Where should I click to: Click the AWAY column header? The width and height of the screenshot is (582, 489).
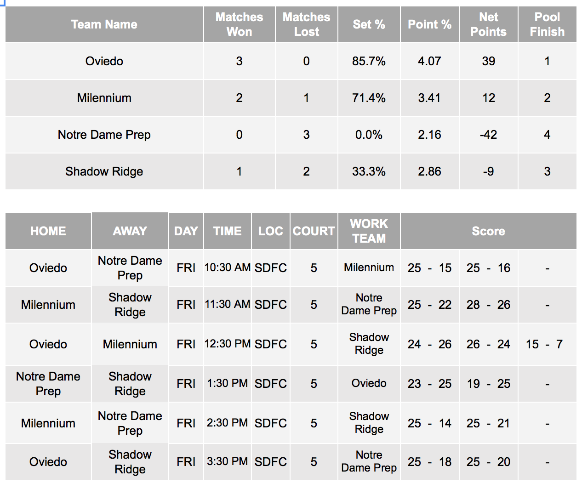(x=130, y=231)
